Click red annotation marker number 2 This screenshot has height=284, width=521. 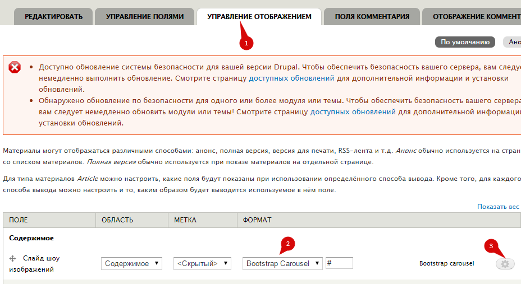[287, 243]
